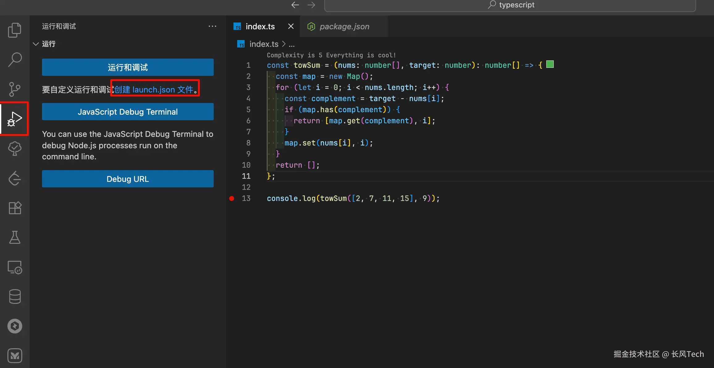Viewport: 714px width, 368px height.
Task: Open the 运行和调试 panel more actions menu
Action: (x=212, y=27)
